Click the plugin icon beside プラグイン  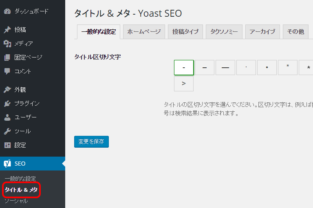click(7, 104)
